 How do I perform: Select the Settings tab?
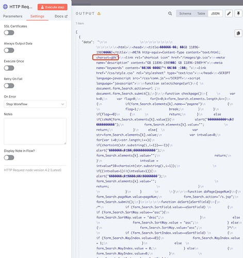point(37,16)
